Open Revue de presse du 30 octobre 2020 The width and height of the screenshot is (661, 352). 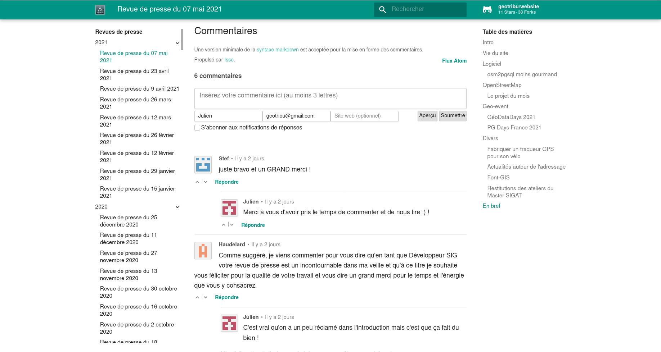(x=139, y=292)
